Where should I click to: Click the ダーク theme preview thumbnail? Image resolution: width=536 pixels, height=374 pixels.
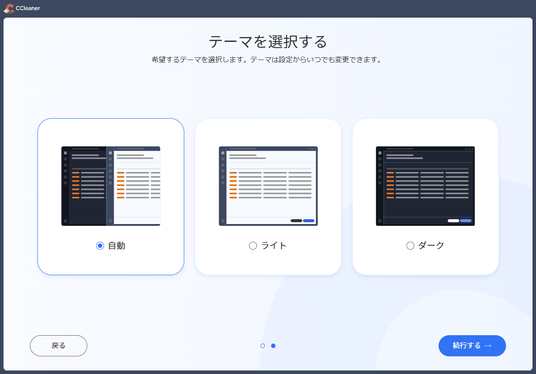click(425, 186)
